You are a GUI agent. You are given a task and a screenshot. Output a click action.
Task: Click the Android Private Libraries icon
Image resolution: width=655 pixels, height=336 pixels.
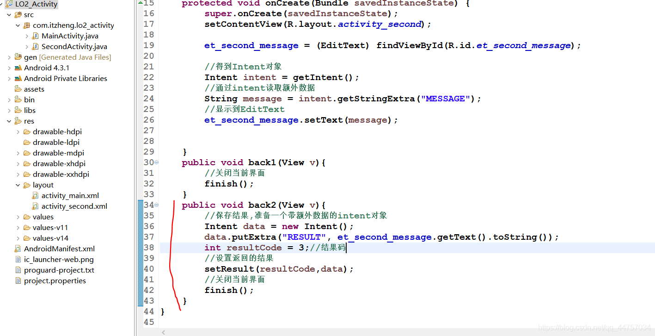(18, 79)
